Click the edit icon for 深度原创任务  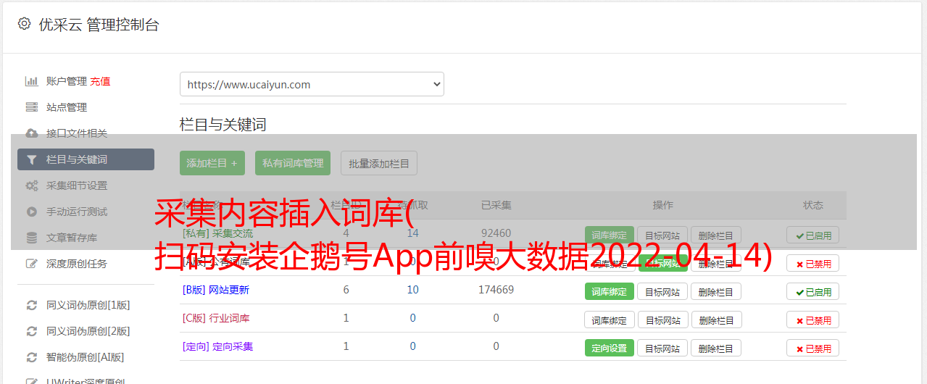(32, 264)
